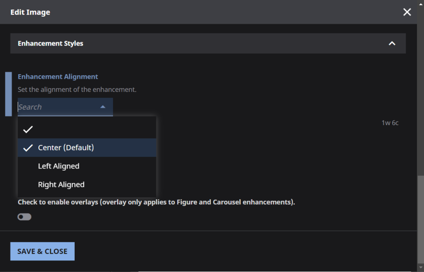Collapse Enhancement Styles with chevron icon

click(x=392, y=43)
